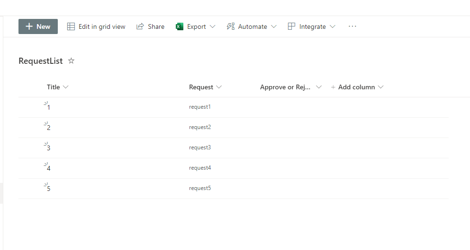This screenshot has height=250, width=470.
Task: Click the Share arrow icon
Action: 140,26
